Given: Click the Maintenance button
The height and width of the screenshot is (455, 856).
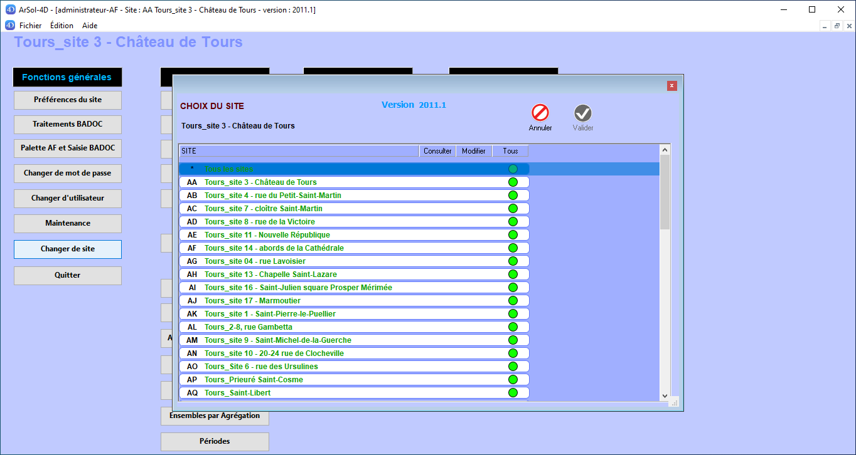Looking at the screenshot, I should [x=68, y=223].
